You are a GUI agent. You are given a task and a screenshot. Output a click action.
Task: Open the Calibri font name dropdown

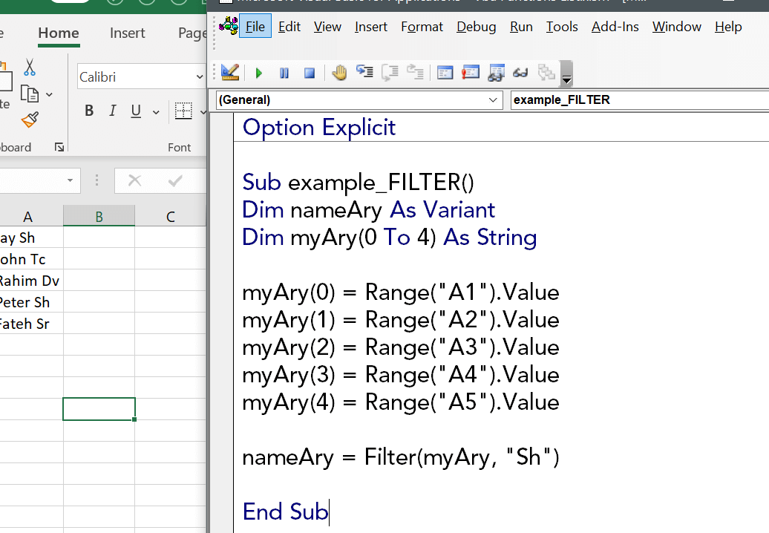[x=199, y=76]
